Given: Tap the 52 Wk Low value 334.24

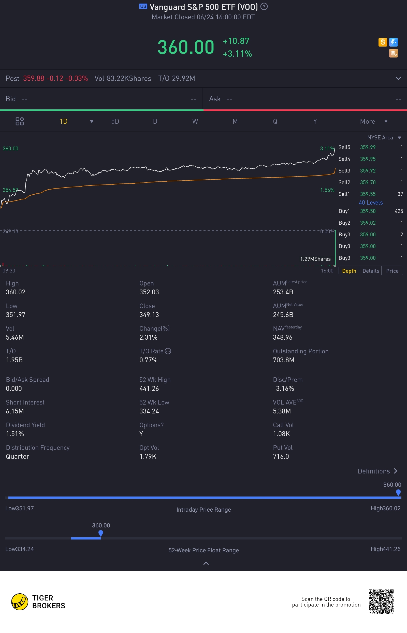Looking at the screenshot, I should tap(149, 411).
